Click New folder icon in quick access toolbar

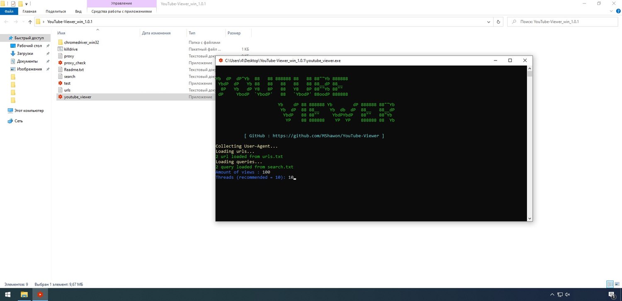tap(20, 4)
